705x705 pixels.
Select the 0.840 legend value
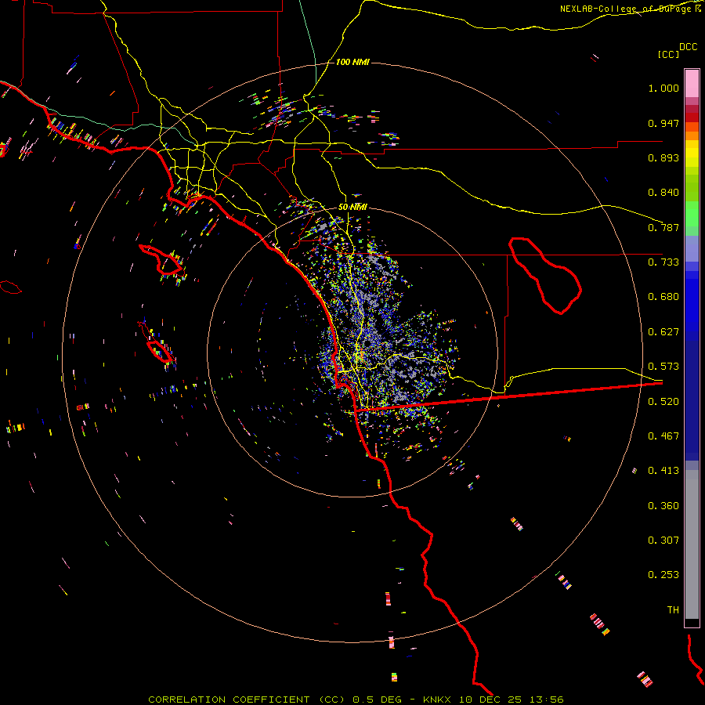tap(663, 193)
